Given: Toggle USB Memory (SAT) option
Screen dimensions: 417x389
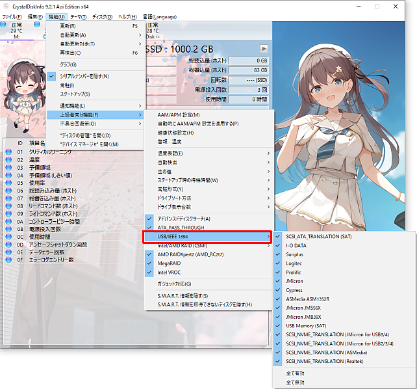Looking at the screenshot, I should click(344, 326).
